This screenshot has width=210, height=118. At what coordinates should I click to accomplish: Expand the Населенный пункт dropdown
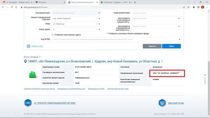(x=99, y=13)
